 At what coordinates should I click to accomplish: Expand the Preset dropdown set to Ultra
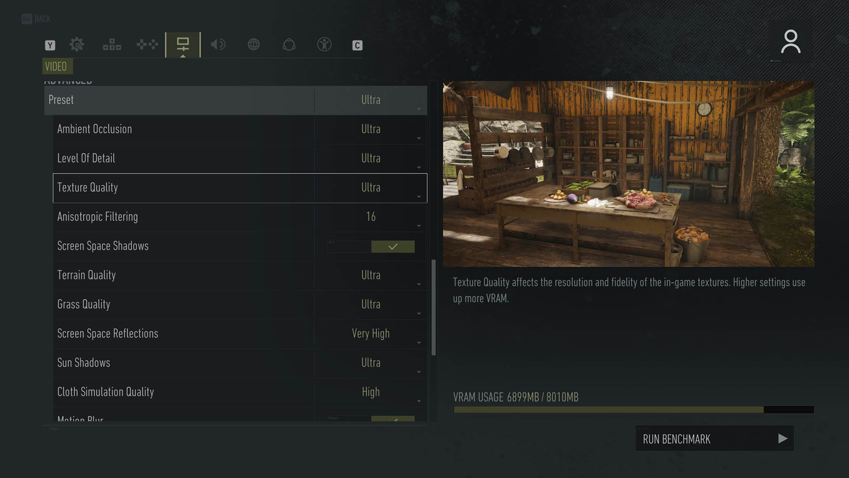click(371, 100)
